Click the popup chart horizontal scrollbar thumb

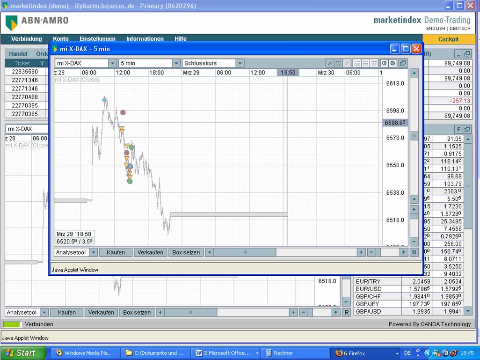245,252
